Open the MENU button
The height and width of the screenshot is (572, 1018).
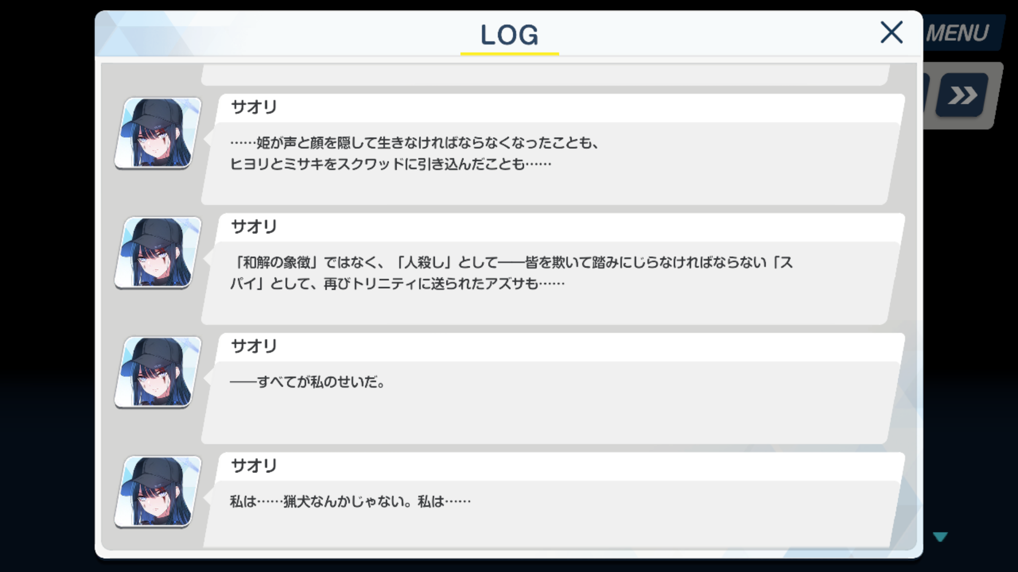pyautogui.click(x=959, y=33)
